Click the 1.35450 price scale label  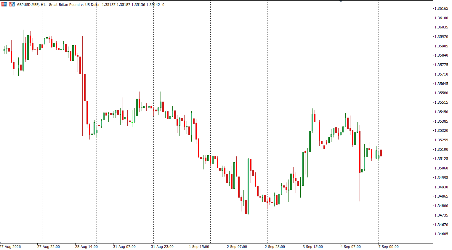tap(441, 112)
